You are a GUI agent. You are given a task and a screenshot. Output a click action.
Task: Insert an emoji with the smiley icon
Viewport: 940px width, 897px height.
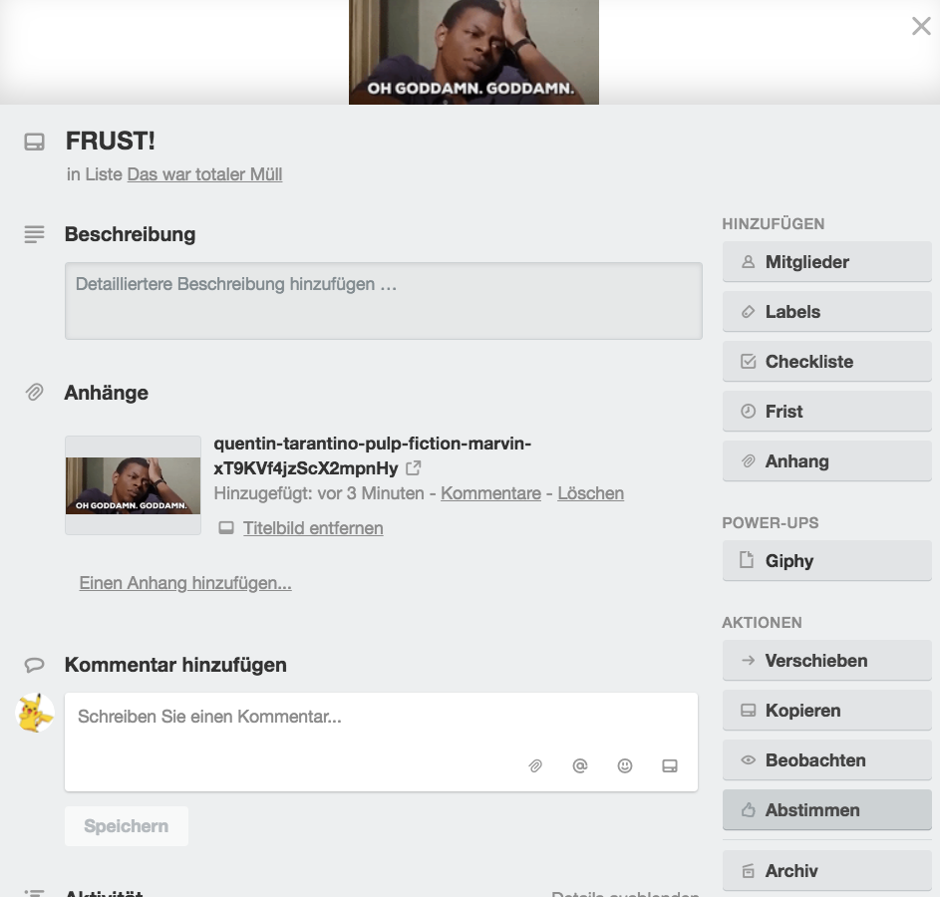(x=625, y=765)
